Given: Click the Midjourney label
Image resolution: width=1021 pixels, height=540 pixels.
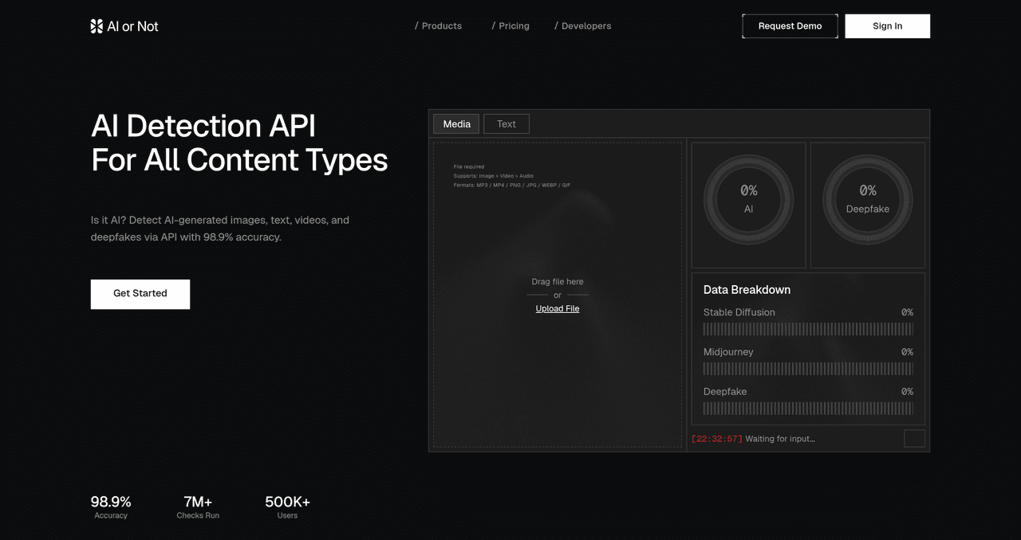Looking at the screenshot, I should point(728,352).
